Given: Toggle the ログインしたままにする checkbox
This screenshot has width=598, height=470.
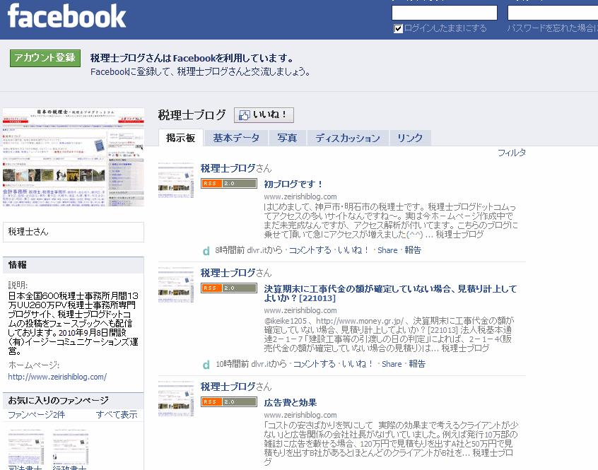Looking at the screenshot, I should click(x=398, y=28).
